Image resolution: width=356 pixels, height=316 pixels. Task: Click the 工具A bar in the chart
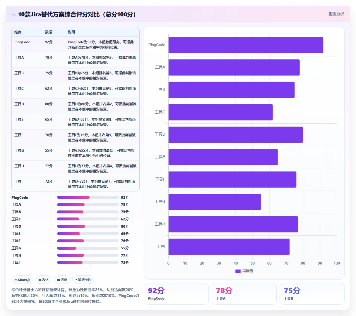pos(234,68)
